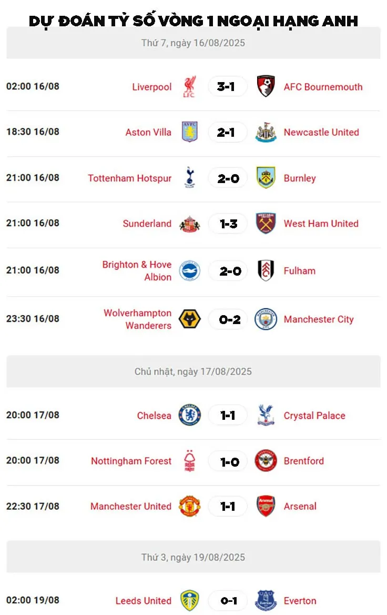
Task: Select the Brentford bee logo
Action: pyautogui.click(x=266, y=461)
